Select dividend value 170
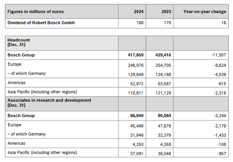Image resolution: width=233 pixels, height=162 pixels. point(168,23)
